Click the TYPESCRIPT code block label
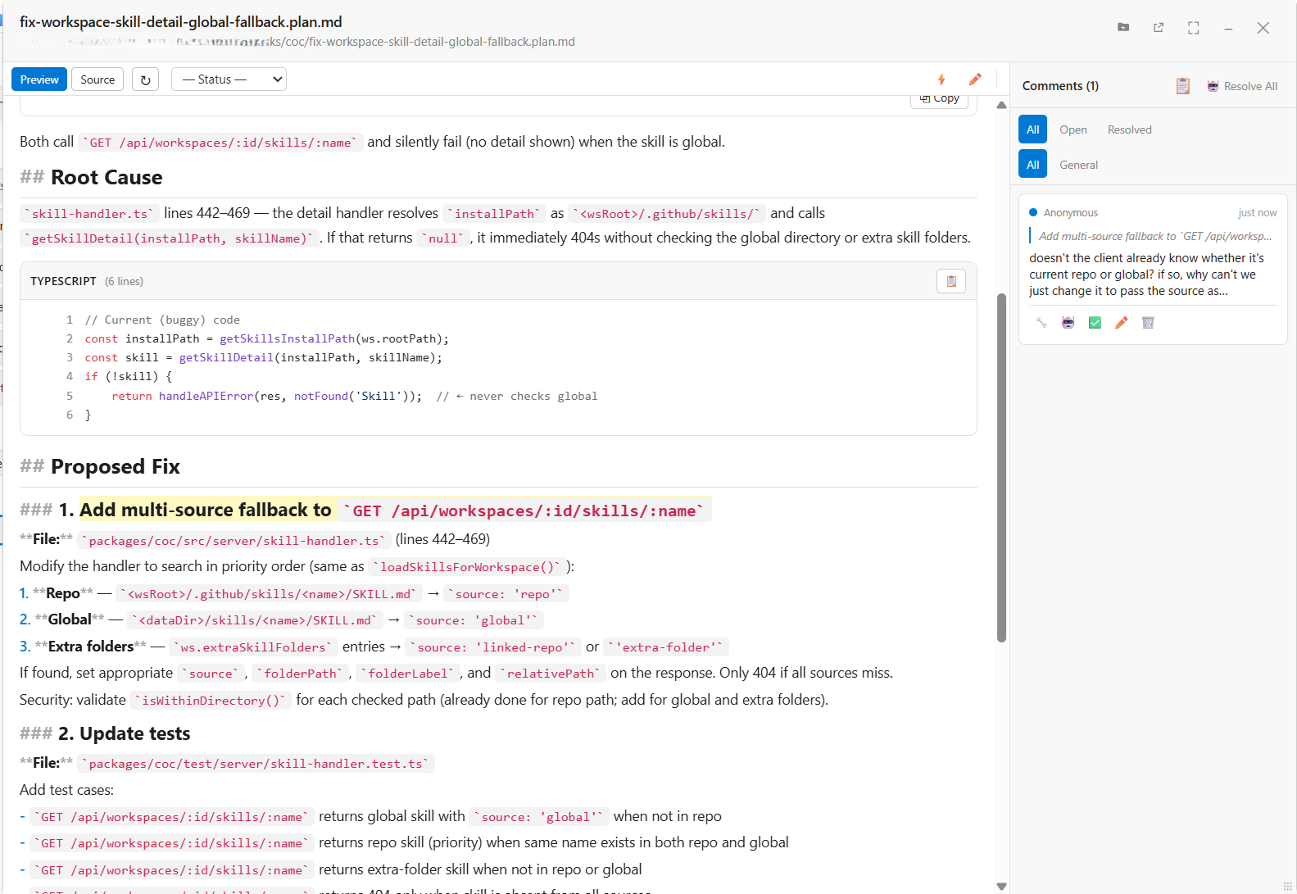The image size is (1297, 894). click(63, 281)
